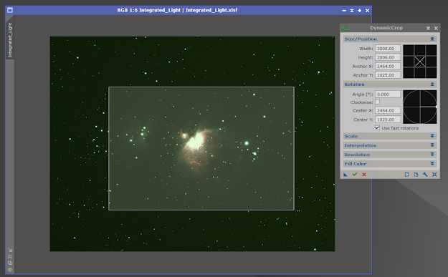Cancel the crop with the red X icon
448x277 pixels.
click(x=364, y=175)
